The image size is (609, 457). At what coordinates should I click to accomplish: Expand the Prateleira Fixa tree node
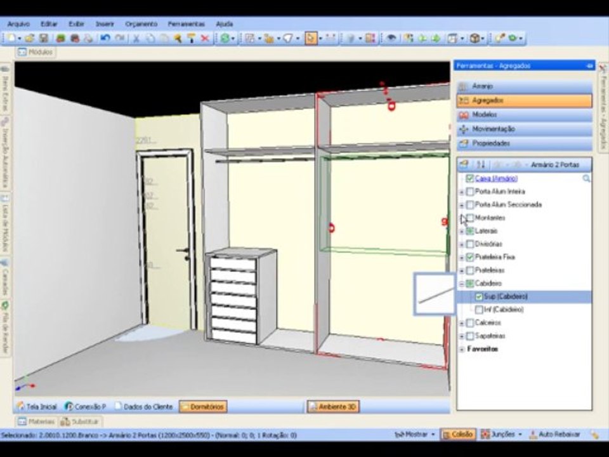(461, 258)
